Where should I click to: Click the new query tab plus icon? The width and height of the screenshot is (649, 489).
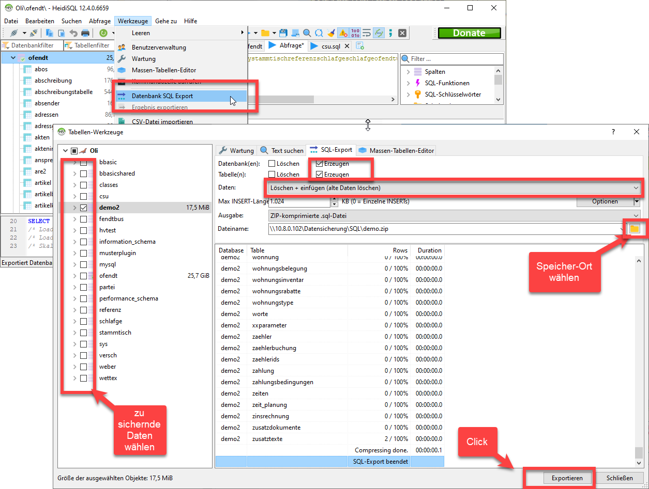pyautogui.click(x=360, y=46)
